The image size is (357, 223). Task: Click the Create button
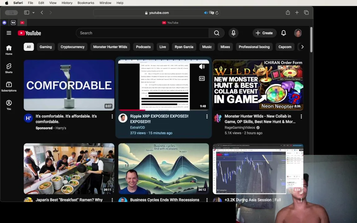[264, 33]
